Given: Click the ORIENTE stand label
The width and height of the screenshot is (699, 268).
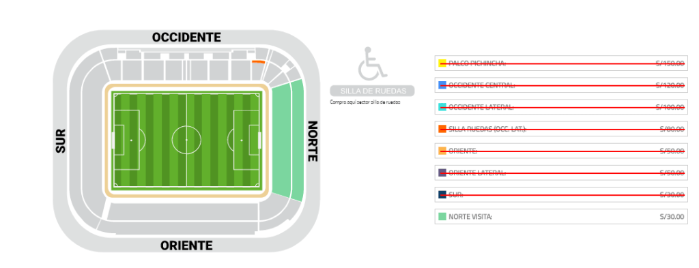Looking at the screenshot, I should click(186, 245).
